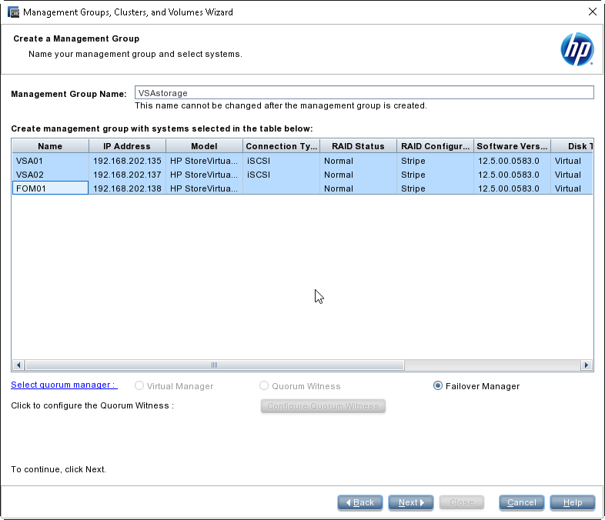Click IP address 192.168.202.137
The width and height of the screenshot is (605, 520).
coord(127,175)
